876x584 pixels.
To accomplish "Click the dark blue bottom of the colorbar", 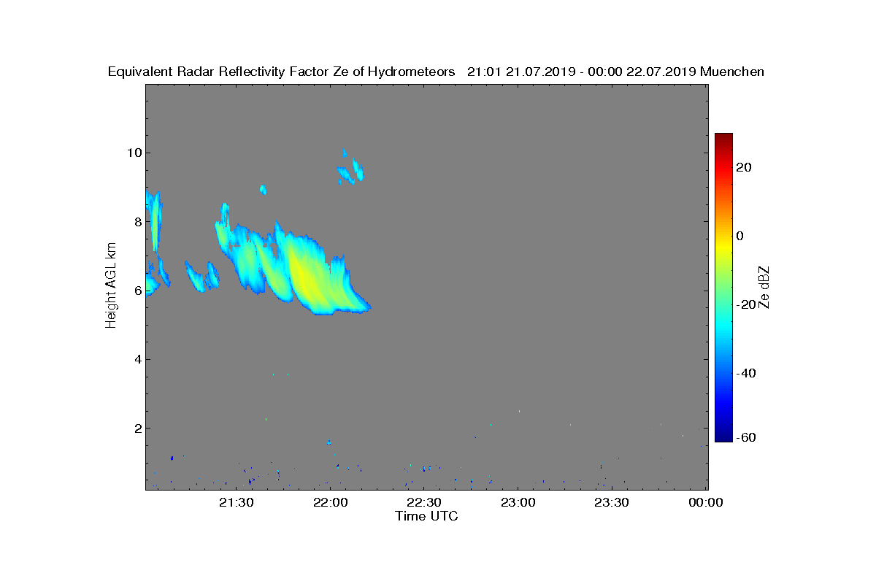I will [723, 437].
